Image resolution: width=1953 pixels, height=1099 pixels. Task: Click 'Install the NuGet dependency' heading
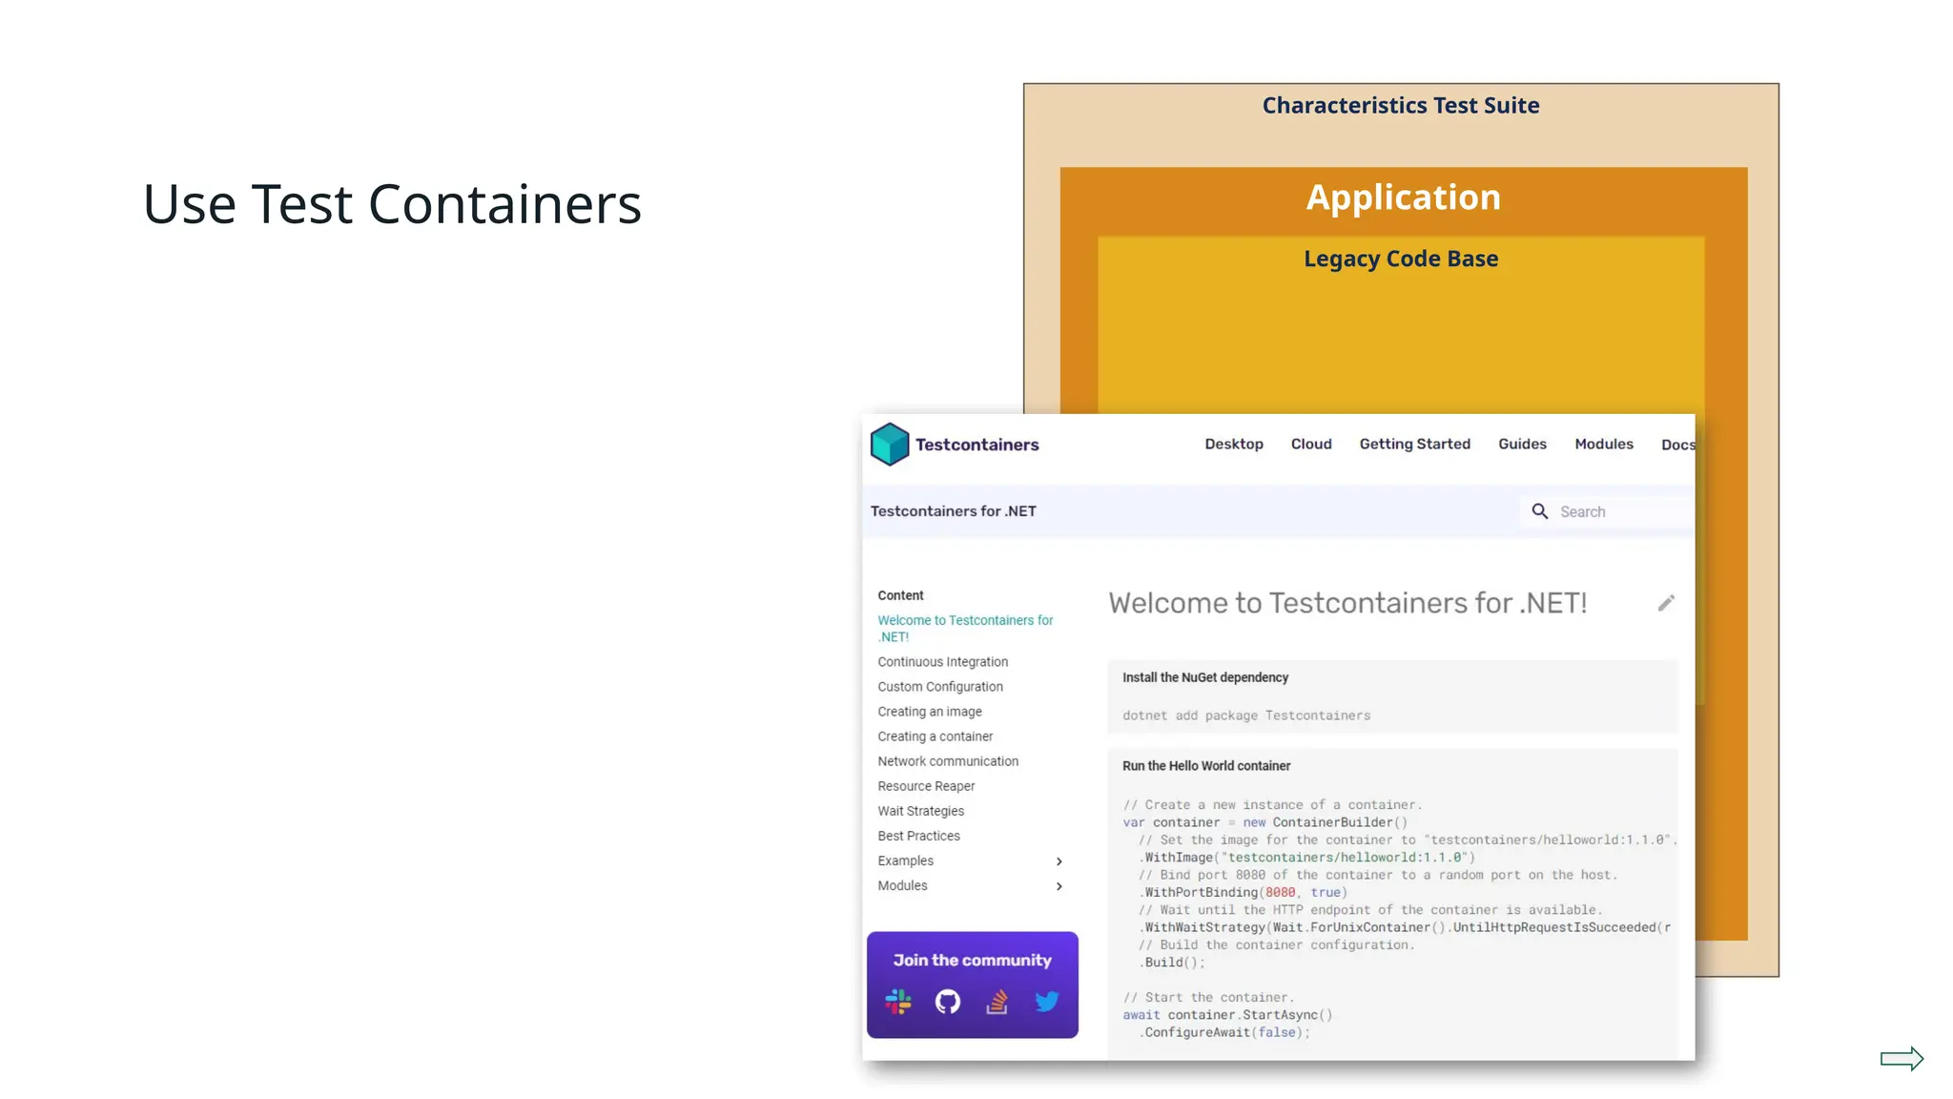point(1204,677)
